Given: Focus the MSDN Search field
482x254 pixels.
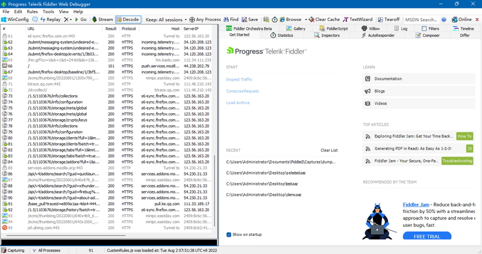Looking at the screenshot, I should tap(421, 20).
